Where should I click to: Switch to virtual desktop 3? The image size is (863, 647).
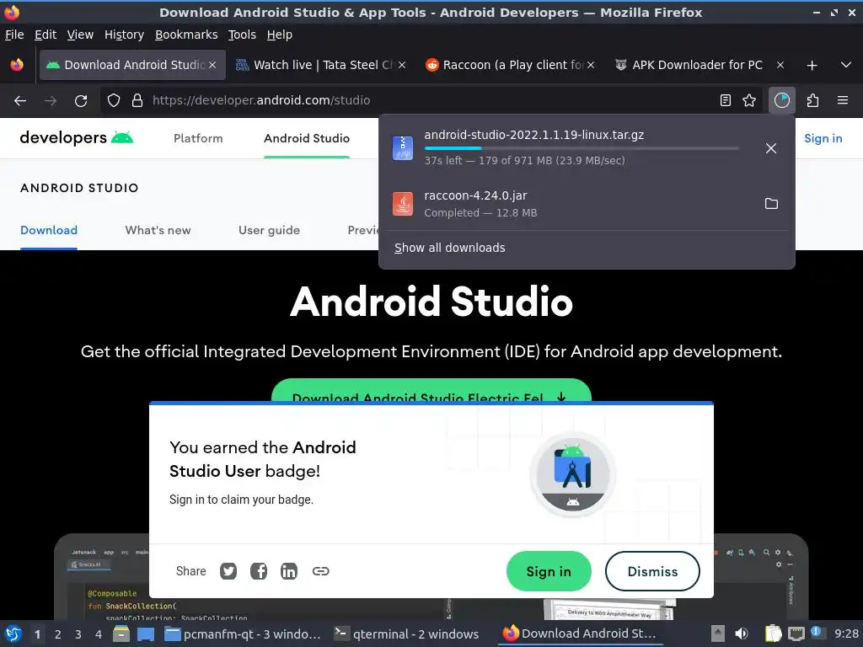point(78,634)
